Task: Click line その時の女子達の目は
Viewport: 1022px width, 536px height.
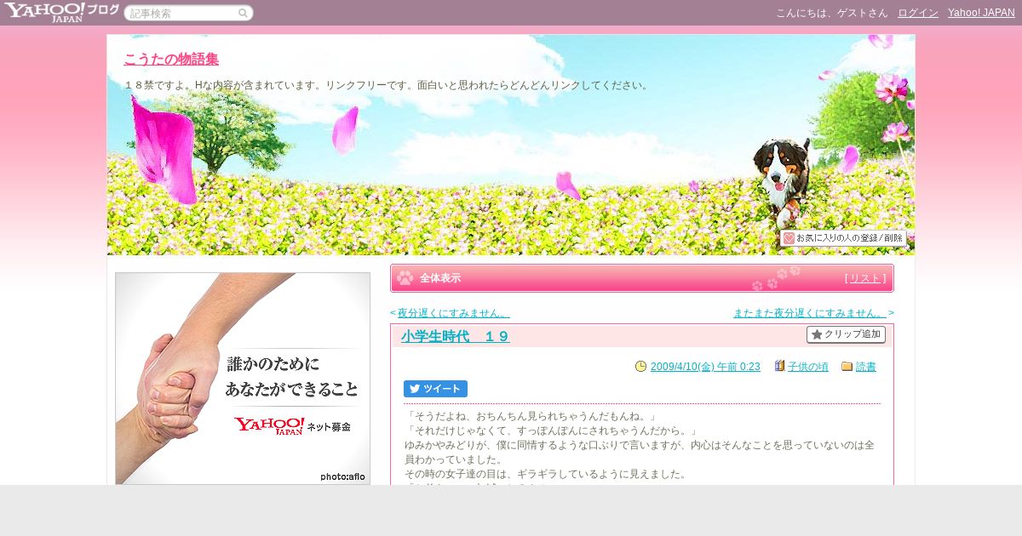Action: point(546,474)
